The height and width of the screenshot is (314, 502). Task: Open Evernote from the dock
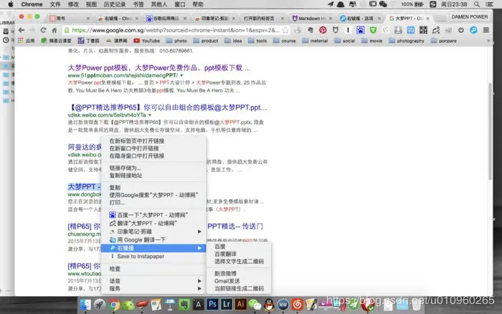point(184,305)
